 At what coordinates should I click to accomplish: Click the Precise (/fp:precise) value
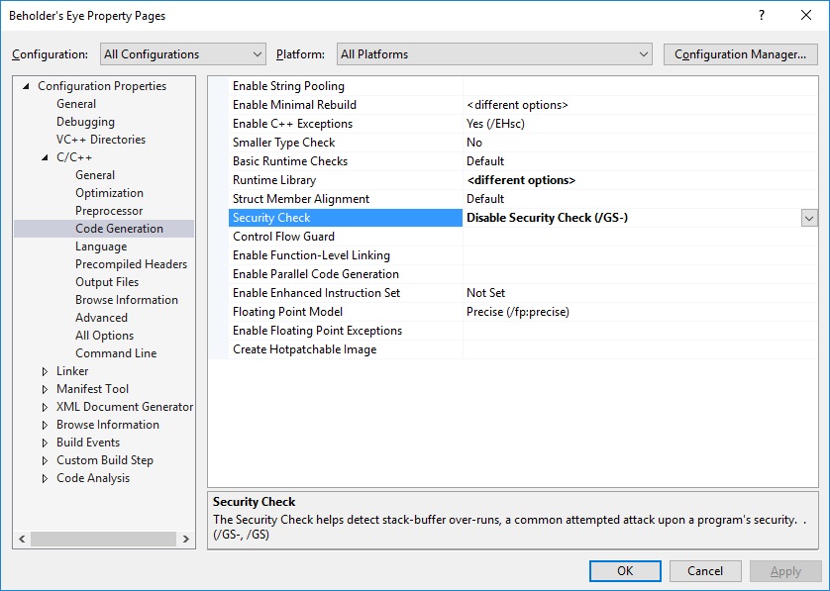click(518, 312)
